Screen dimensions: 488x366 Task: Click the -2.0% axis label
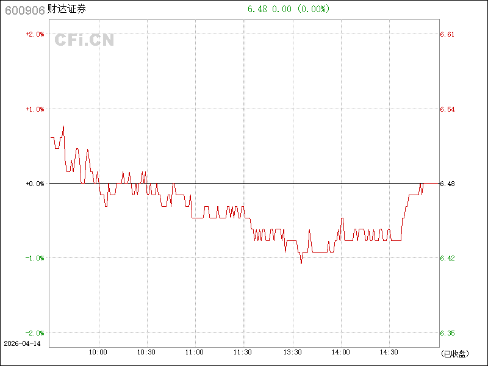(35, 333)
